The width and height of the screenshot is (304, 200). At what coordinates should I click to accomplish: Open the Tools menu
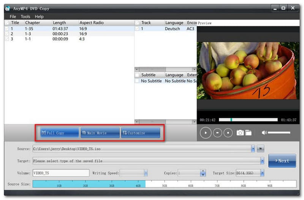click(x=25, y=17)
